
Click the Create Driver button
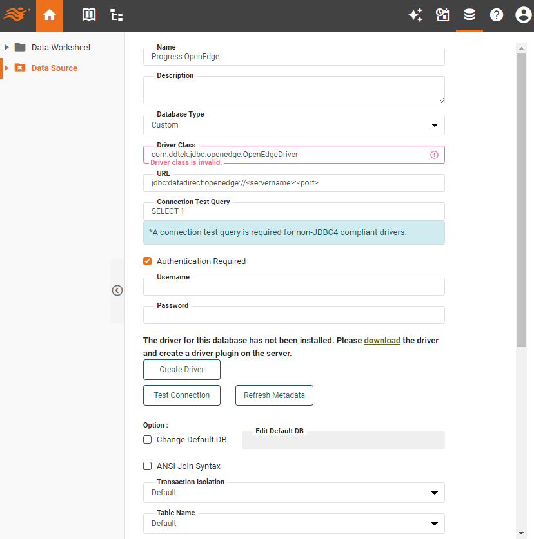181,370
